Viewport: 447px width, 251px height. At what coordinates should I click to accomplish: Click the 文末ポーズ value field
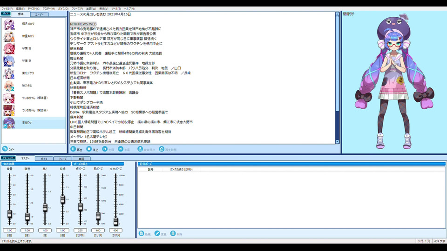click(115, 230)
